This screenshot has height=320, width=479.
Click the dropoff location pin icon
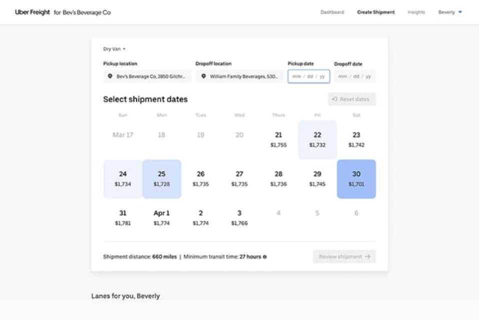203,76
